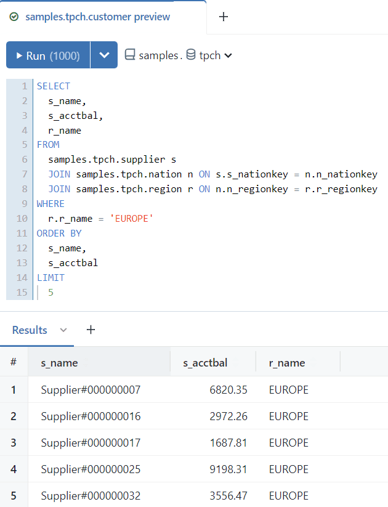The height and width of the screenshot is (507, 388).
Task: Click the green check status icon on query tab
Action: [x=14, y=17]
